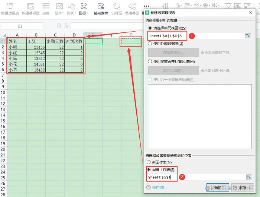Insert a table with the 表格 icon
This screenshot has height=197, width=260.
(x=46, y=6)
